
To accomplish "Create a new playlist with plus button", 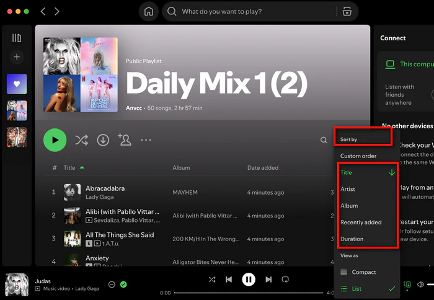I will (x=17, y=57).
